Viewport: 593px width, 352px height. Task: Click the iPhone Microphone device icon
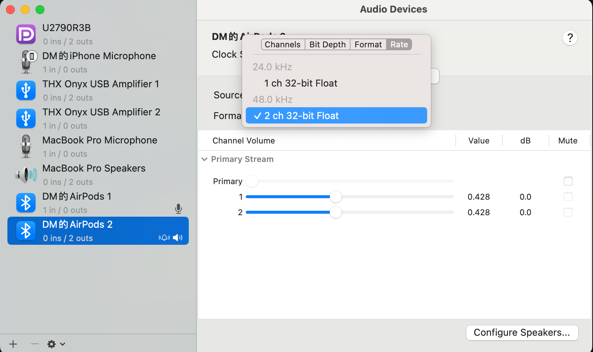coord(27,62)
